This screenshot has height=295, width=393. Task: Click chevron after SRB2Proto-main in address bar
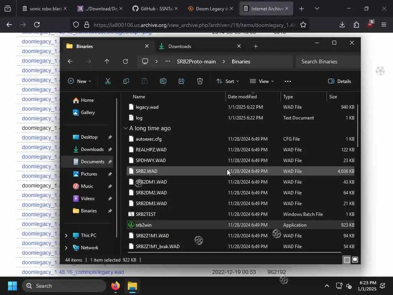(x=224, y=61)
